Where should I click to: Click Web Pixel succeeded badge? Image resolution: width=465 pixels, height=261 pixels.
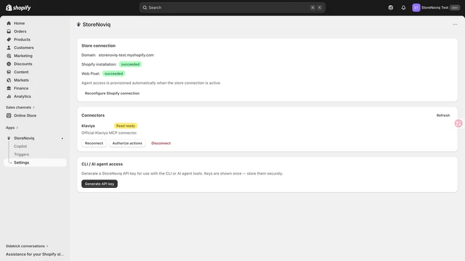[113, 74]
